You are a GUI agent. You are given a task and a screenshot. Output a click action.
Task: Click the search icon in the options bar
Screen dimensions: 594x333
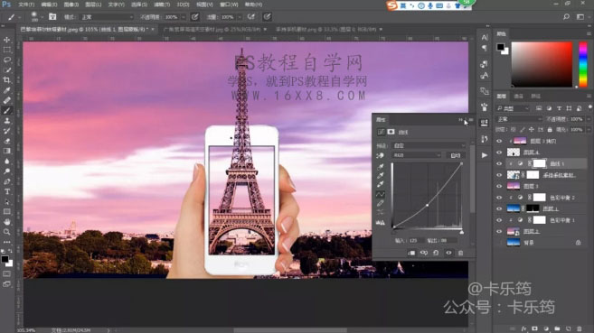click(566, 17)
